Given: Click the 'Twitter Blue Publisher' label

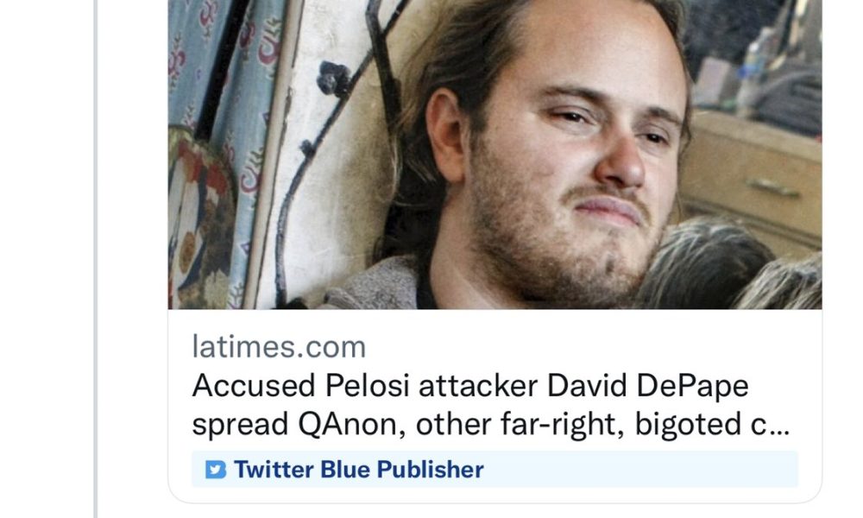Looking at the screenshot, I should [x=359, y=470].
